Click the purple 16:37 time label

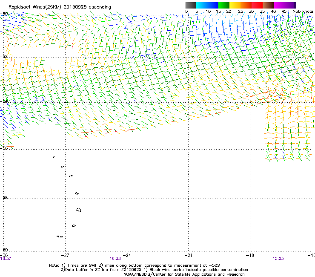click(6, 259)
